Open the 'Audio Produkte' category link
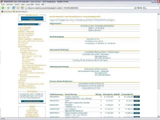Viewport: 160px width, 120px height. (24, 28)
